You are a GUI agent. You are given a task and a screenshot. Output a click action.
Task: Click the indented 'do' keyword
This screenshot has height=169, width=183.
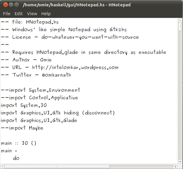coord(16,158)
